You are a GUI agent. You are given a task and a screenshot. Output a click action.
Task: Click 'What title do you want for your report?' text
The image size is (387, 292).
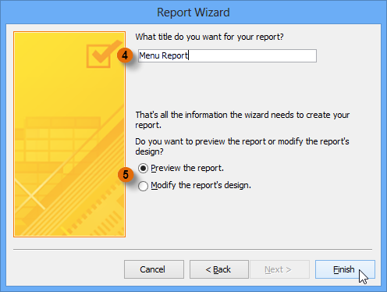209,37
